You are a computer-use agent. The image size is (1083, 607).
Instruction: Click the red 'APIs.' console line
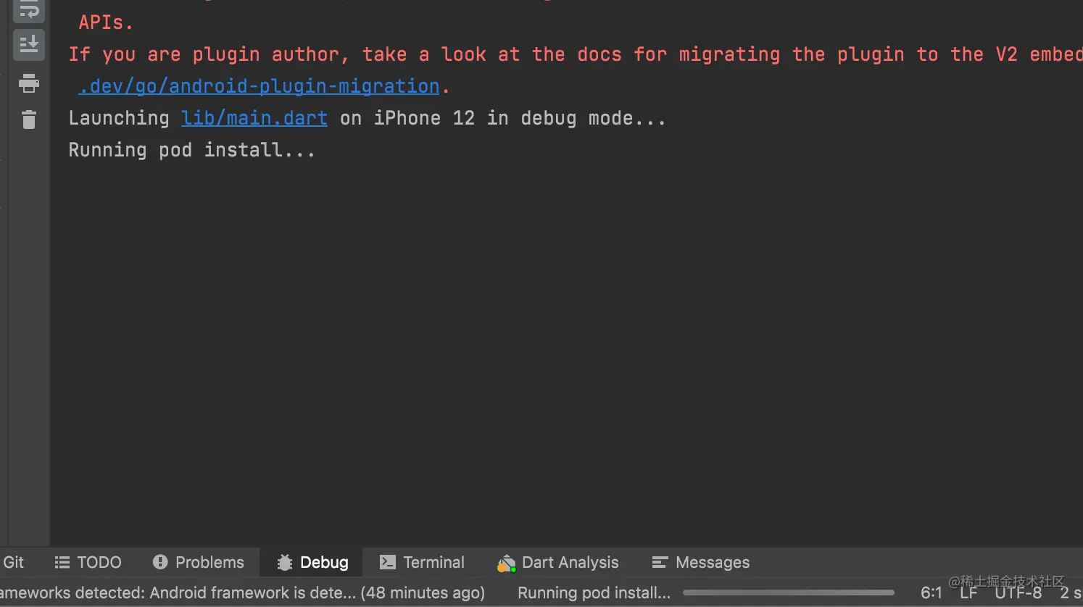(106, 22)
